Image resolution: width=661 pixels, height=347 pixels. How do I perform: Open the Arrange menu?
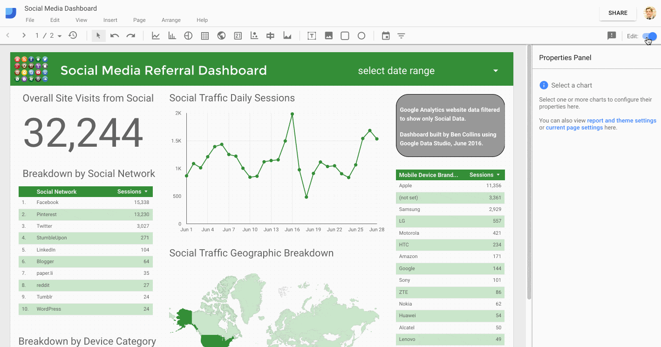pyautogui.click(x=170, y=20)
